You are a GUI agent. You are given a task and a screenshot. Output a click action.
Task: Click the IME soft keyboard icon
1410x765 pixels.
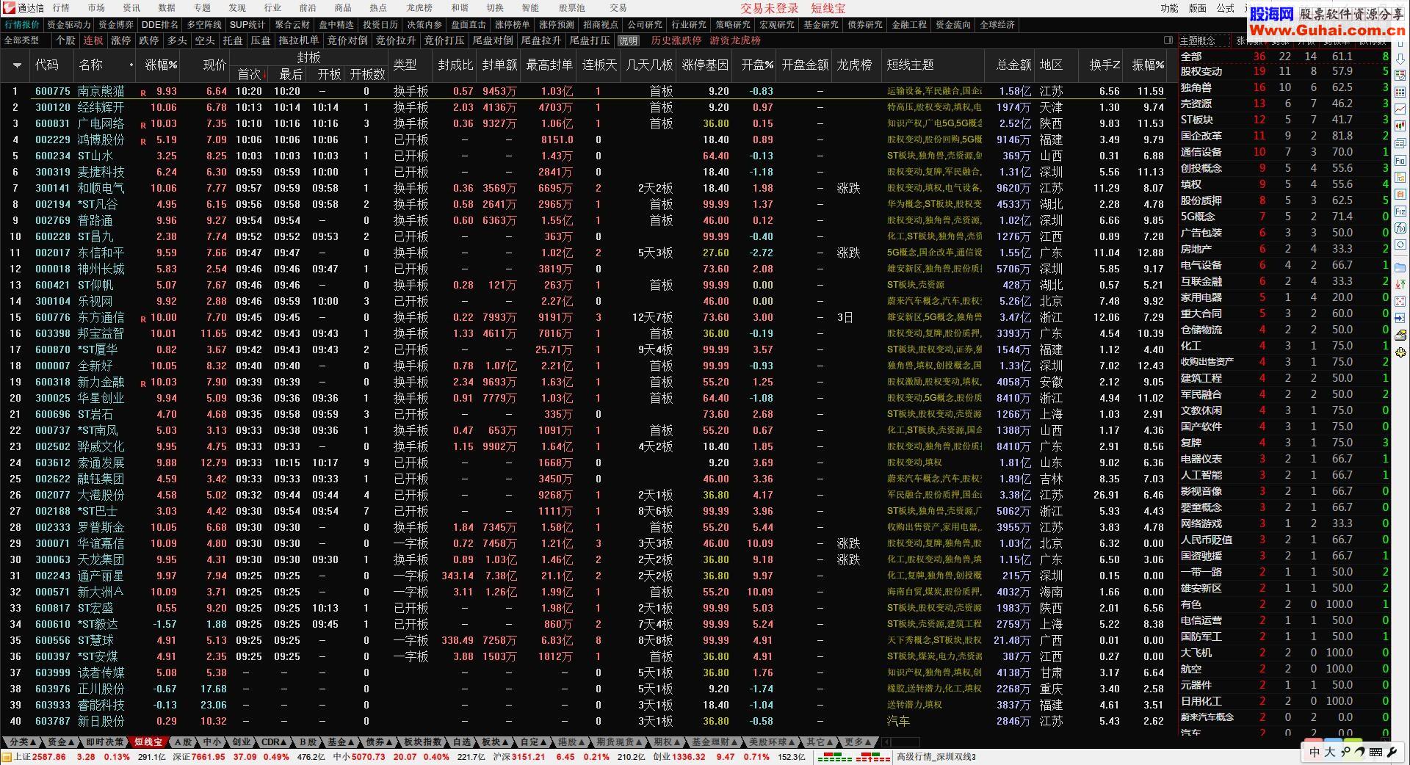pos(1376,752)
